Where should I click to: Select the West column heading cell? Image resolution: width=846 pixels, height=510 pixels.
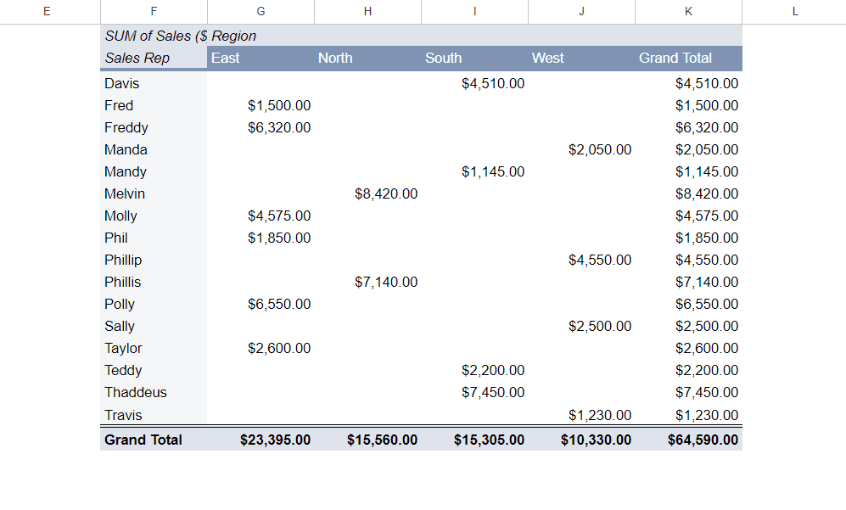[581, 58]
